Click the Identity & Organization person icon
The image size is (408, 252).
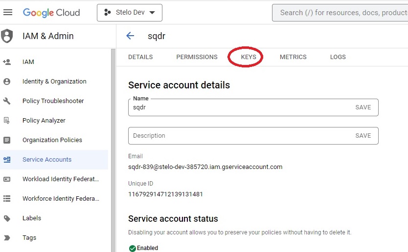[7, 82]
